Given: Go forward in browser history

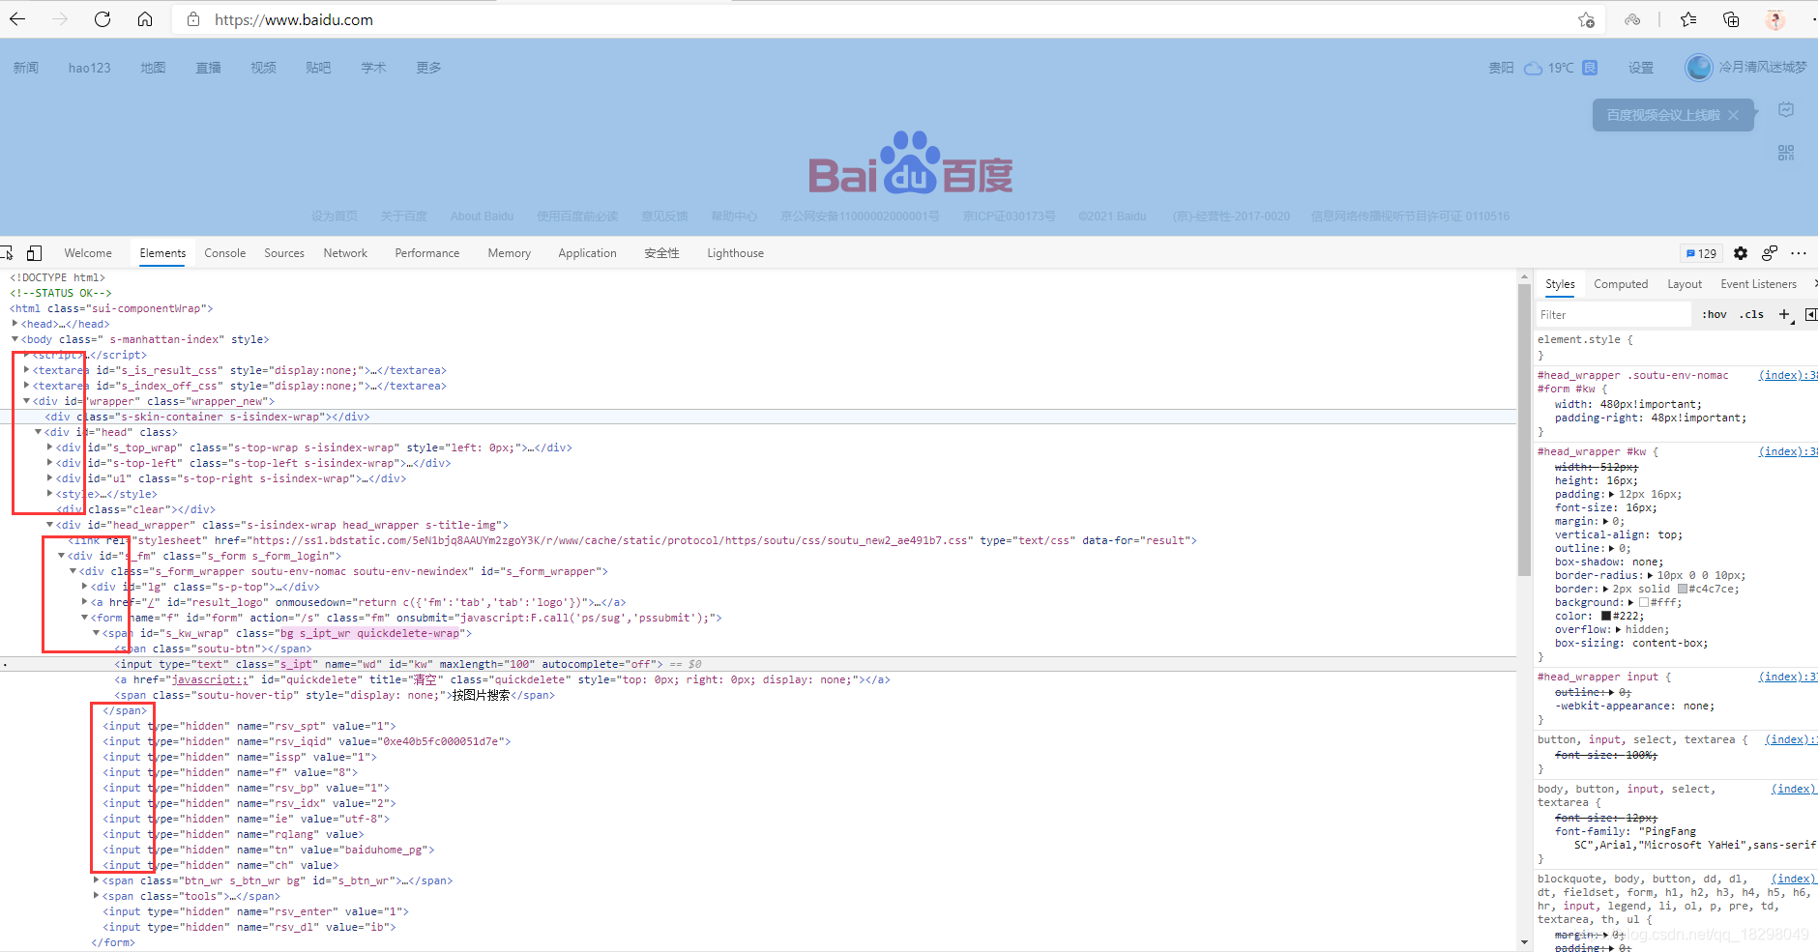Looking at the screenshot, I should 60,19.
